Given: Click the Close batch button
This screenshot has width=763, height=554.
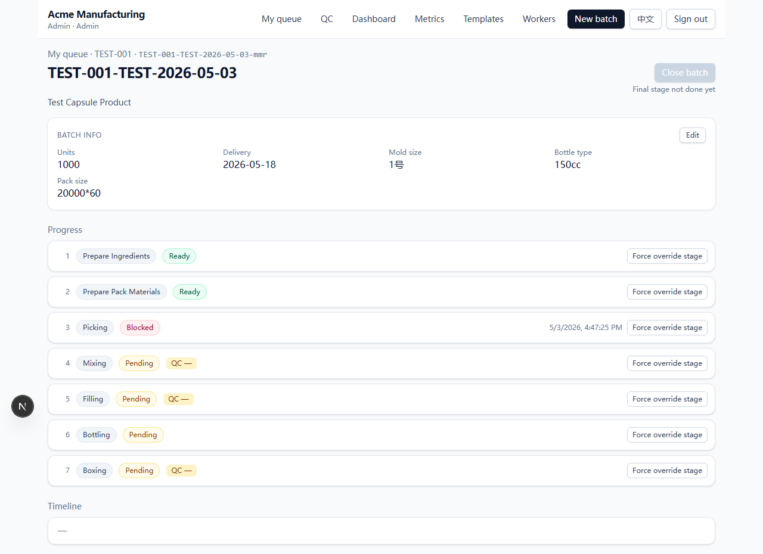Looking at the screenshot, I should click(685, 73).
